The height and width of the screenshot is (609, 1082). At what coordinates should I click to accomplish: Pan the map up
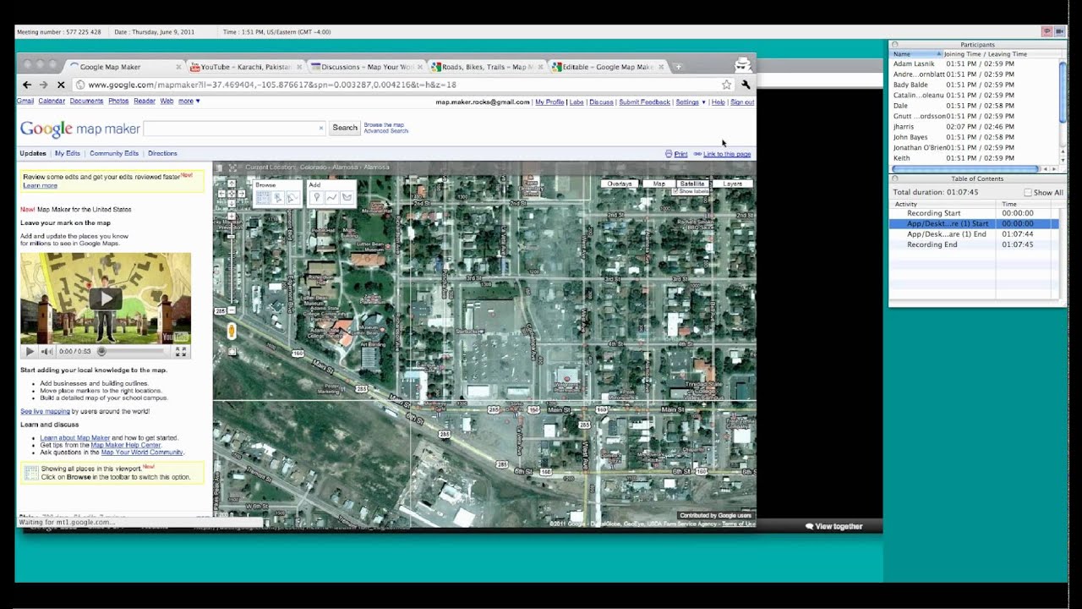tap(232, 185)
